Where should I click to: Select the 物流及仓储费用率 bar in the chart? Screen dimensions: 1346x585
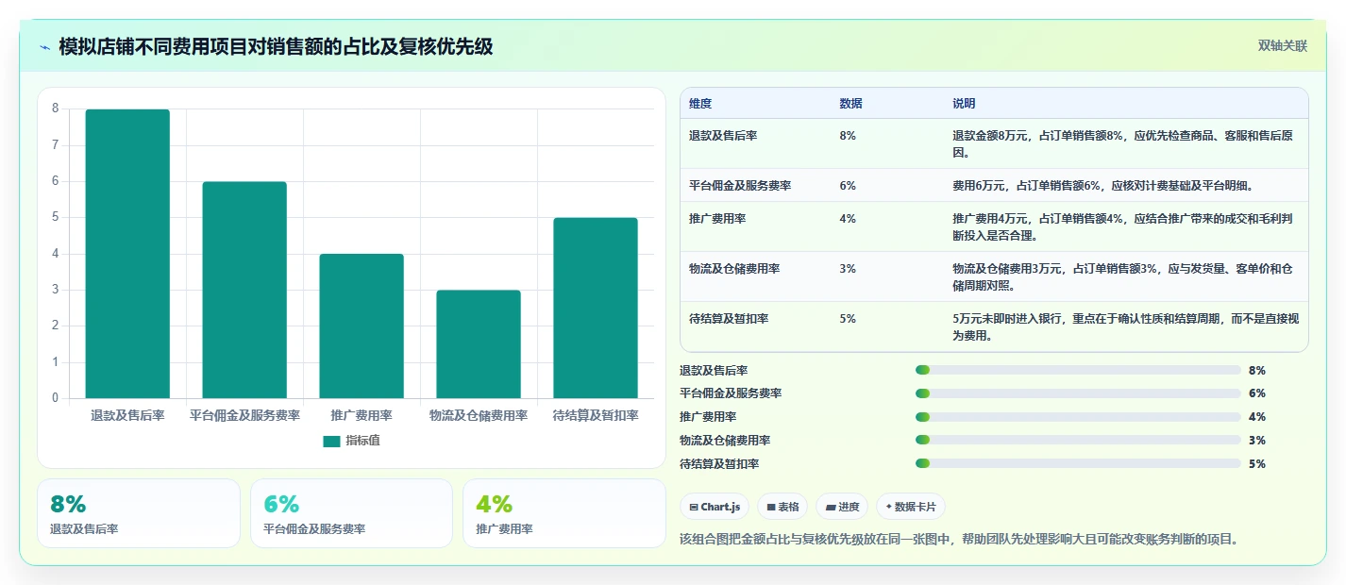tap(479, 344)
